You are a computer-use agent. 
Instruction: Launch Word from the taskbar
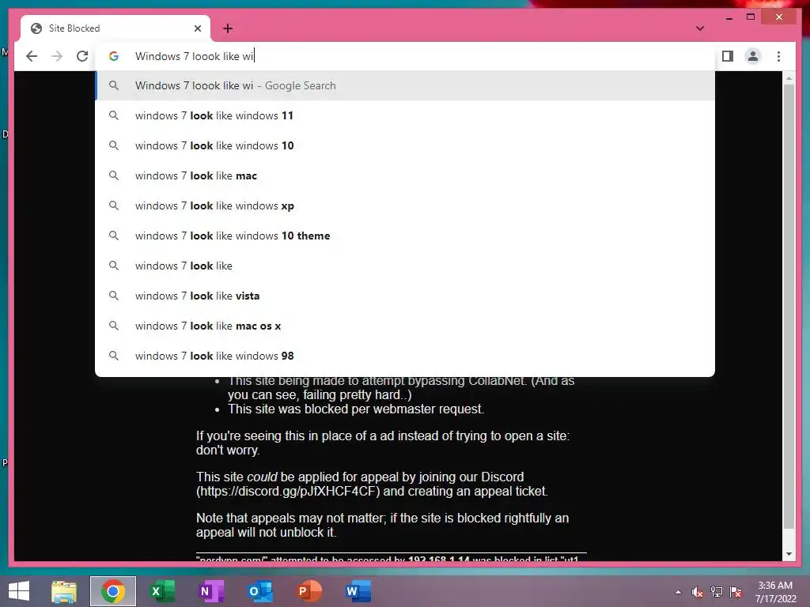click(x=358, y=591)
